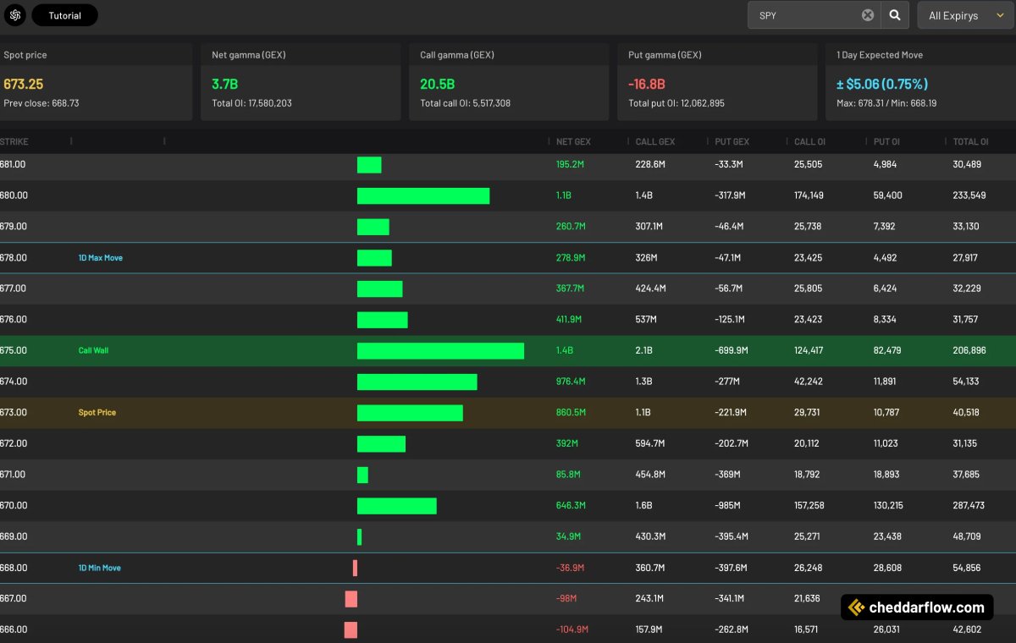
Task: Open the All Expirys dropdown
Action: 952,15
